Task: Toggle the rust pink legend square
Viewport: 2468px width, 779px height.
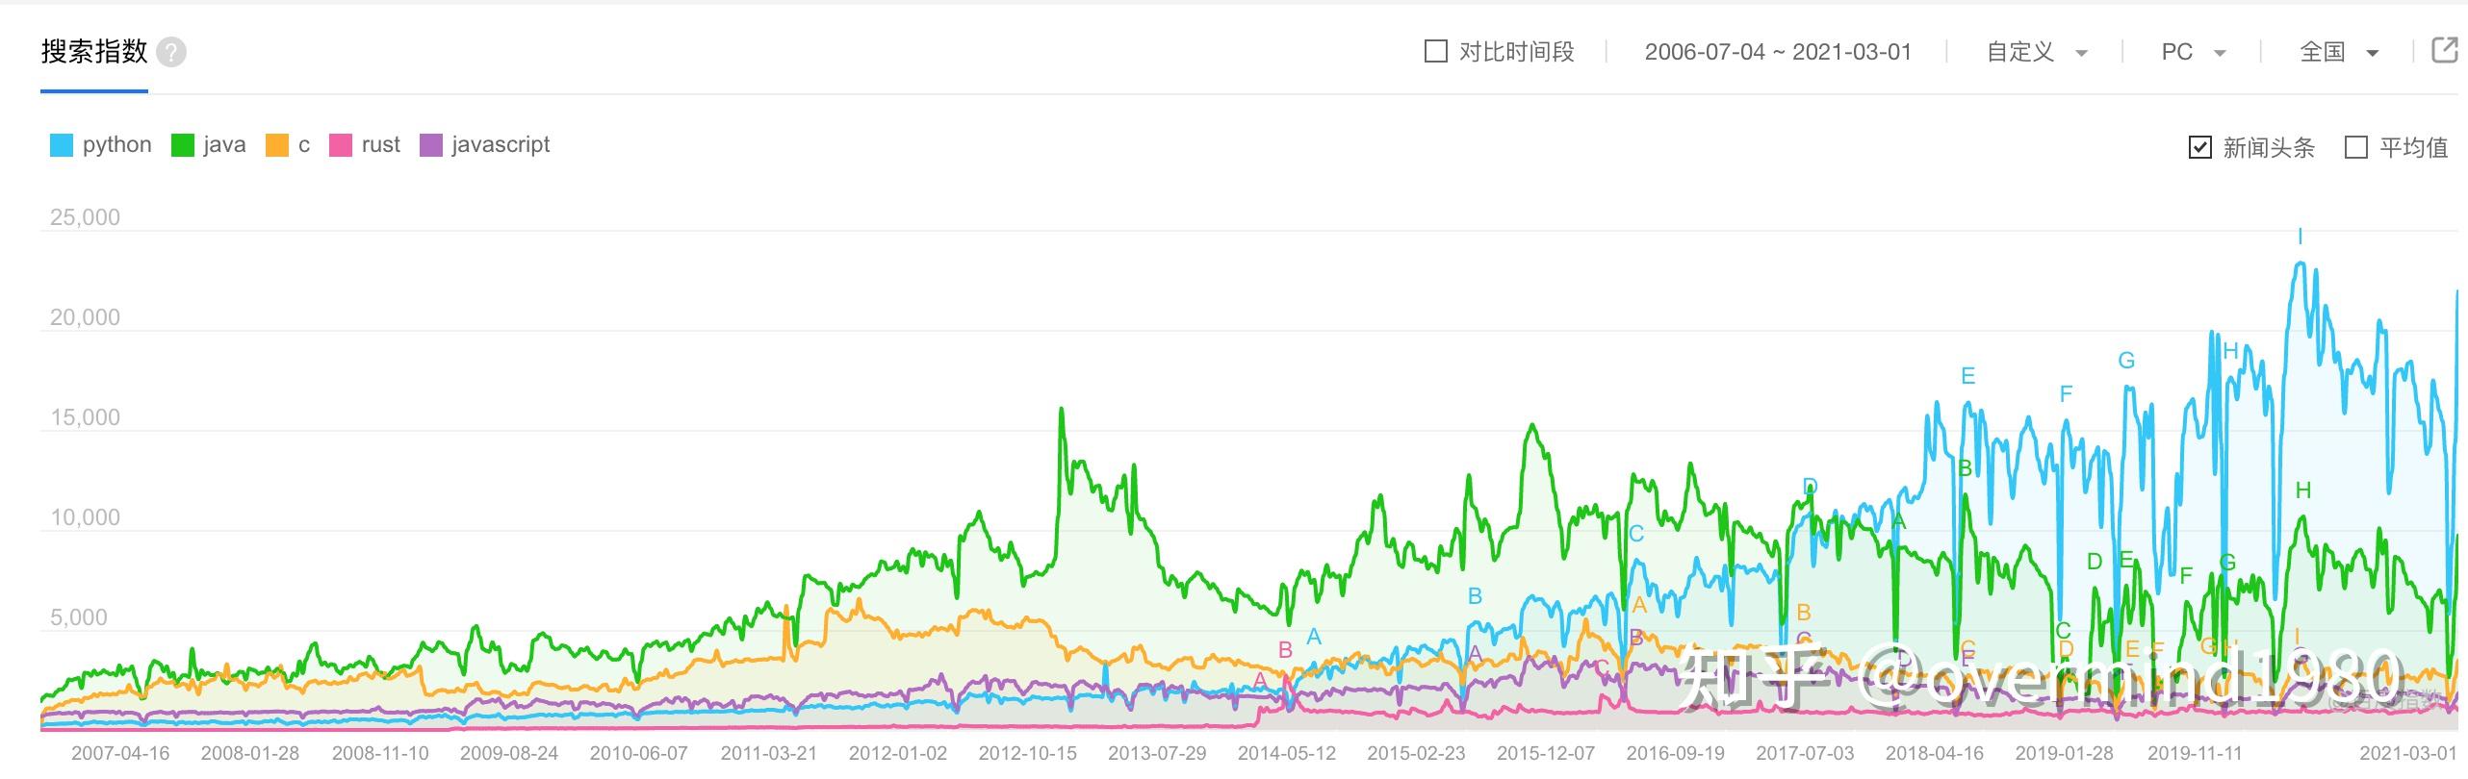Action: tap(341, 145)
